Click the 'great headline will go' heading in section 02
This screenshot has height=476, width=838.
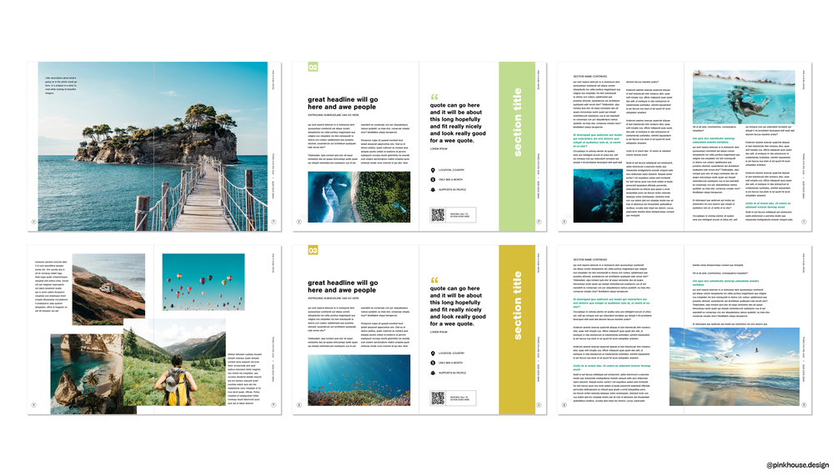pos(343,103)
